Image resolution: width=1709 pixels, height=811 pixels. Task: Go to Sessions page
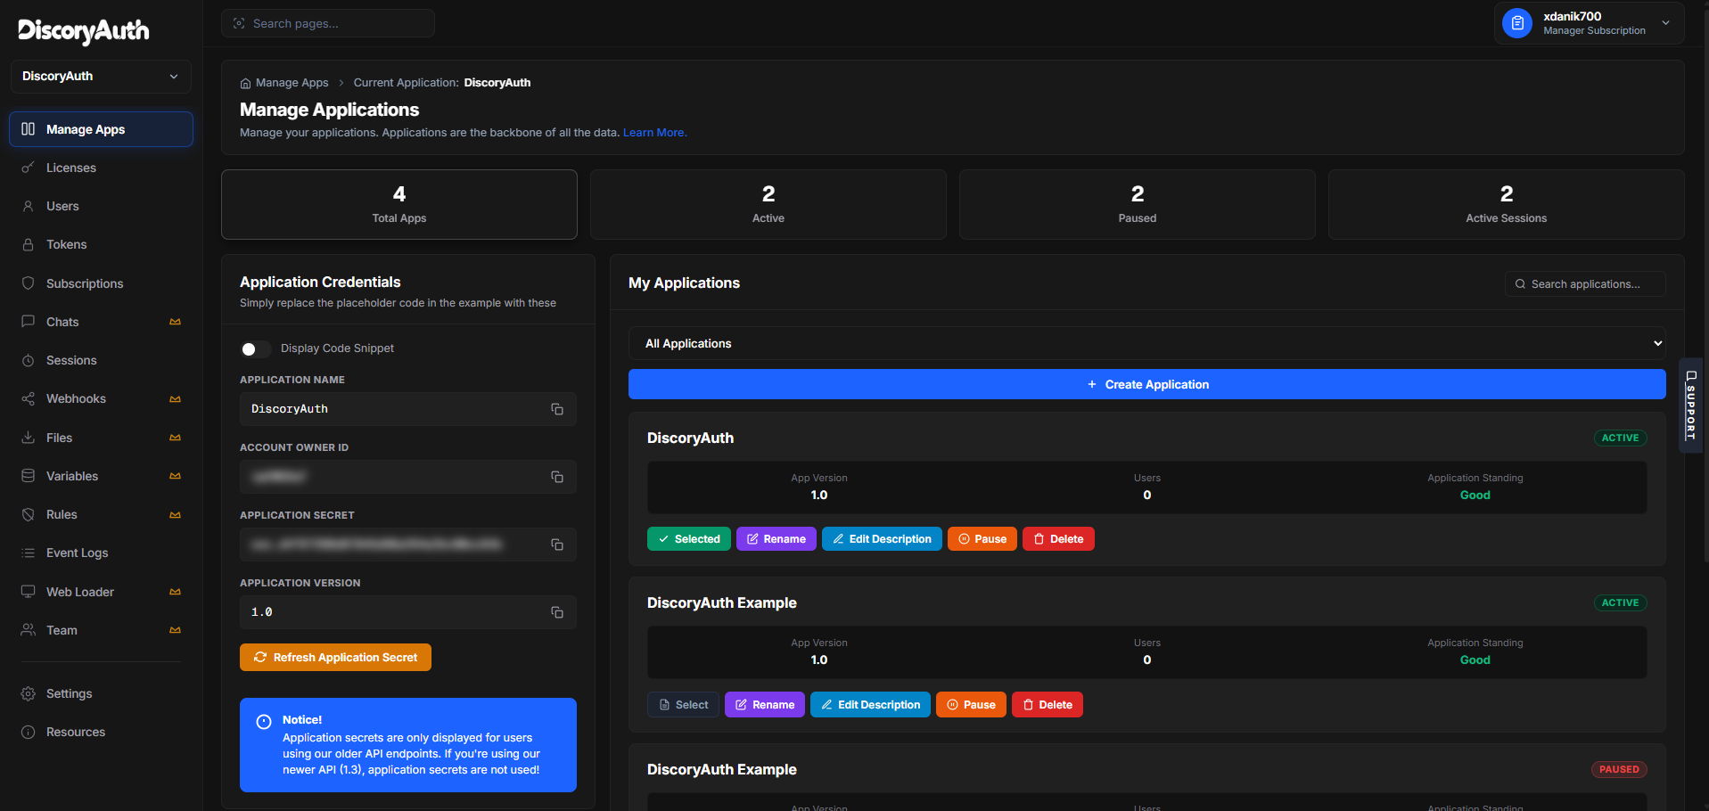coord(101,360)
